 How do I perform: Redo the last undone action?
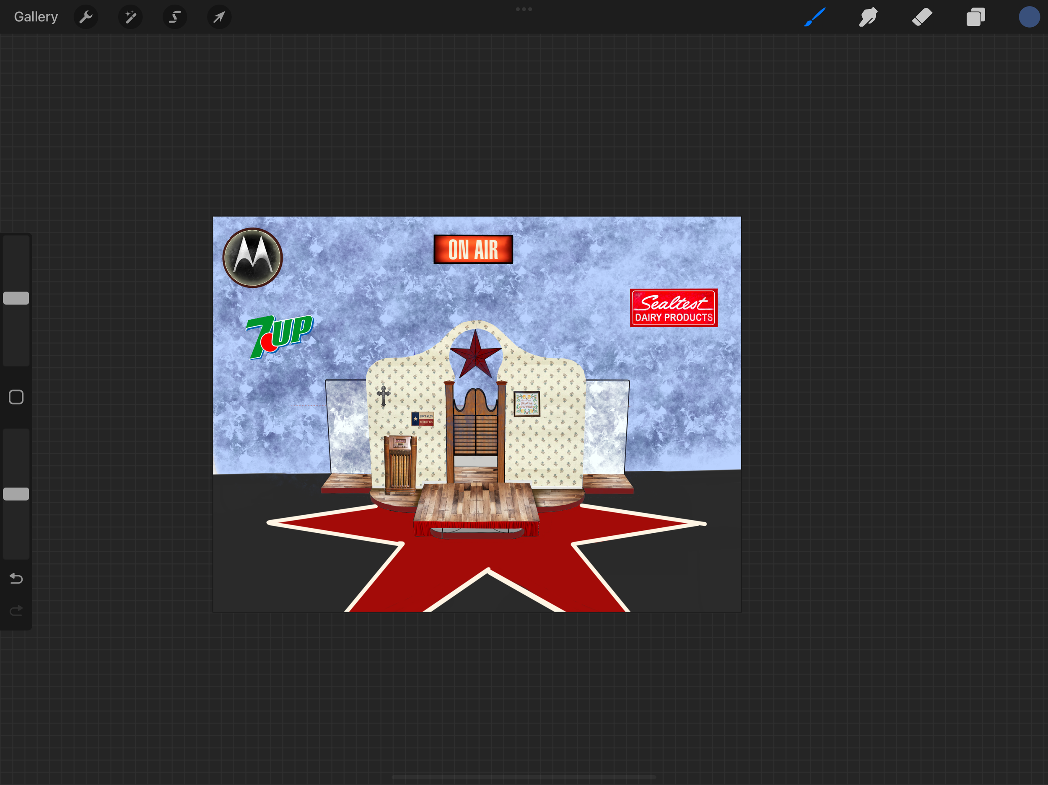[x=16, y=610]
